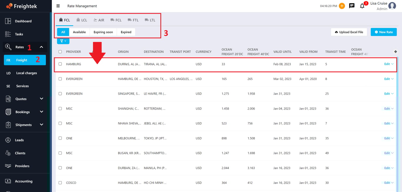Open Edit dropdown for Shanghai row

[389, 109]
